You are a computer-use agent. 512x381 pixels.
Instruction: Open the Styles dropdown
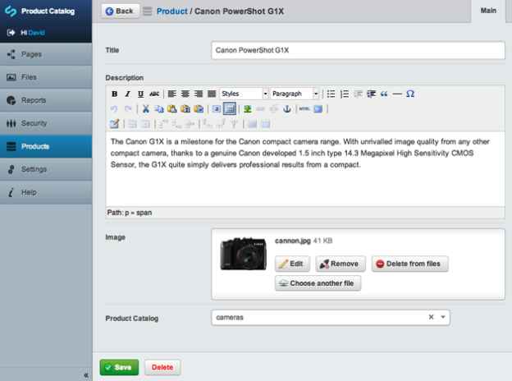click(x=244, y=94)
